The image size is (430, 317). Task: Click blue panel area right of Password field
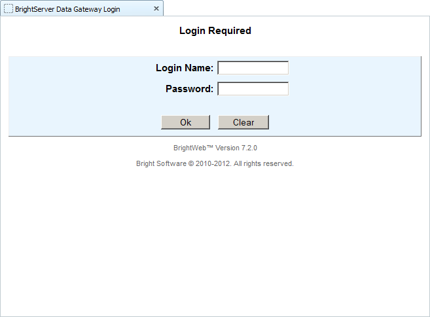coord(353,89)
